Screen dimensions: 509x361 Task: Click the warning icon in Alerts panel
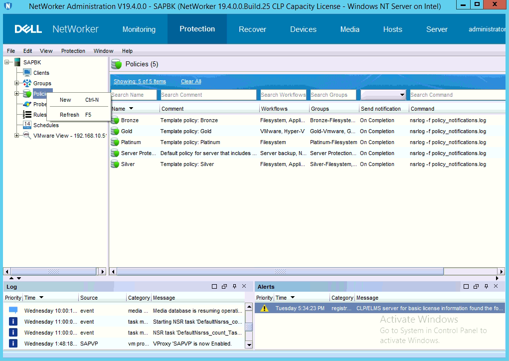tap(265, 308)
